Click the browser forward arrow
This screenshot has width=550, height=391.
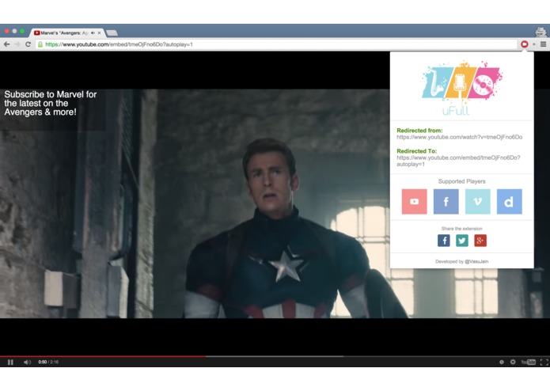click(x=17, y=44)
